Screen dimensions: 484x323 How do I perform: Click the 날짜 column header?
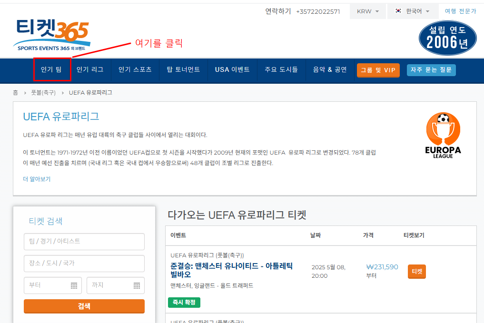(x=316, y=235)
